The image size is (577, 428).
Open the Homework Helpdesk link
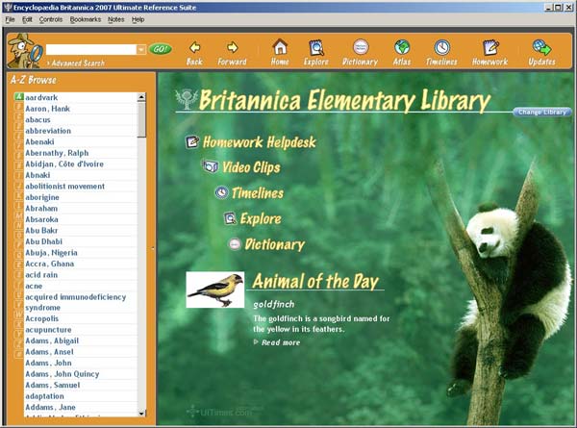pyautogui.click(x=260, y=142)
